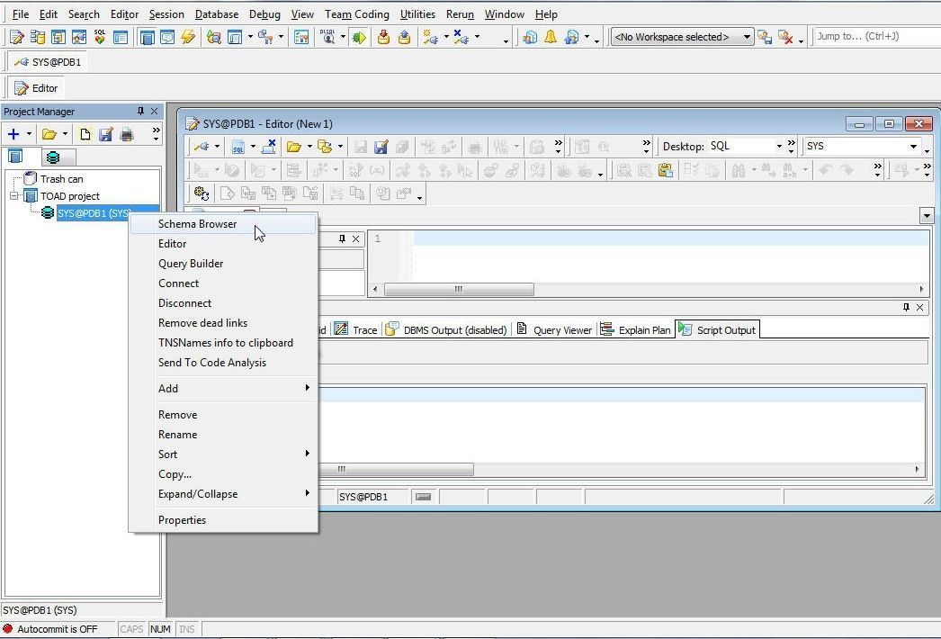Viewport: 941px width, 639px height.
Task: Click the Editor window button in the window bar
Action: (x=37, y=88)
